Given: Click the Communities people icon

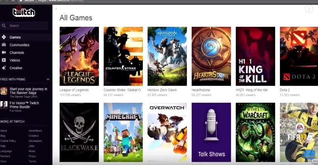Looking at the screenshot, I should coord(4,45).
